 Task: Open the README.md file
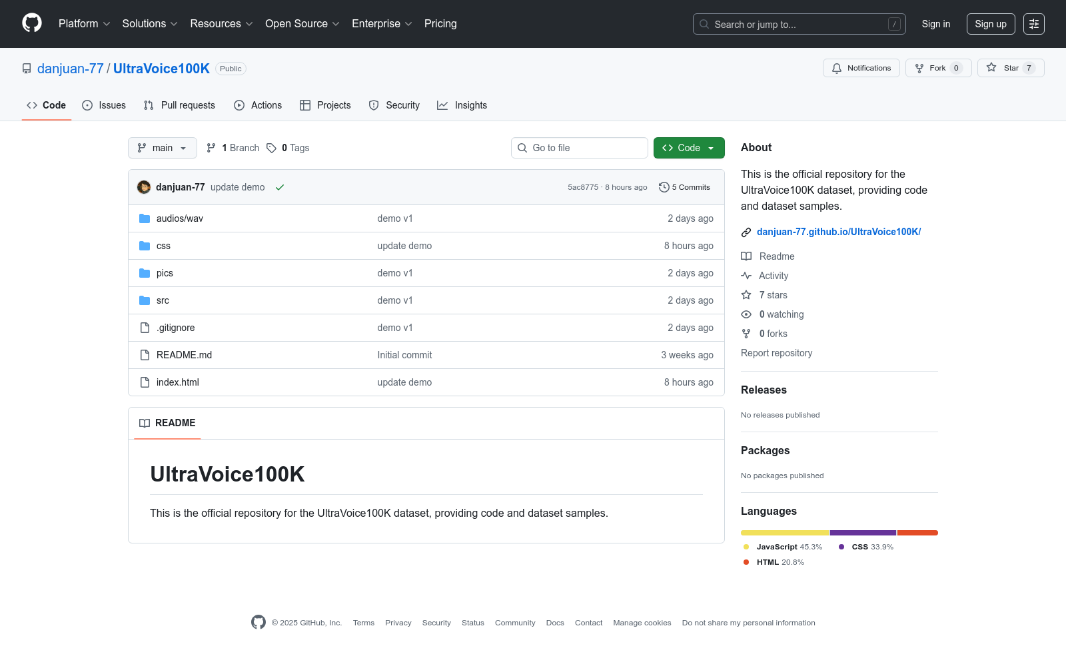click(x=184, y=355)
